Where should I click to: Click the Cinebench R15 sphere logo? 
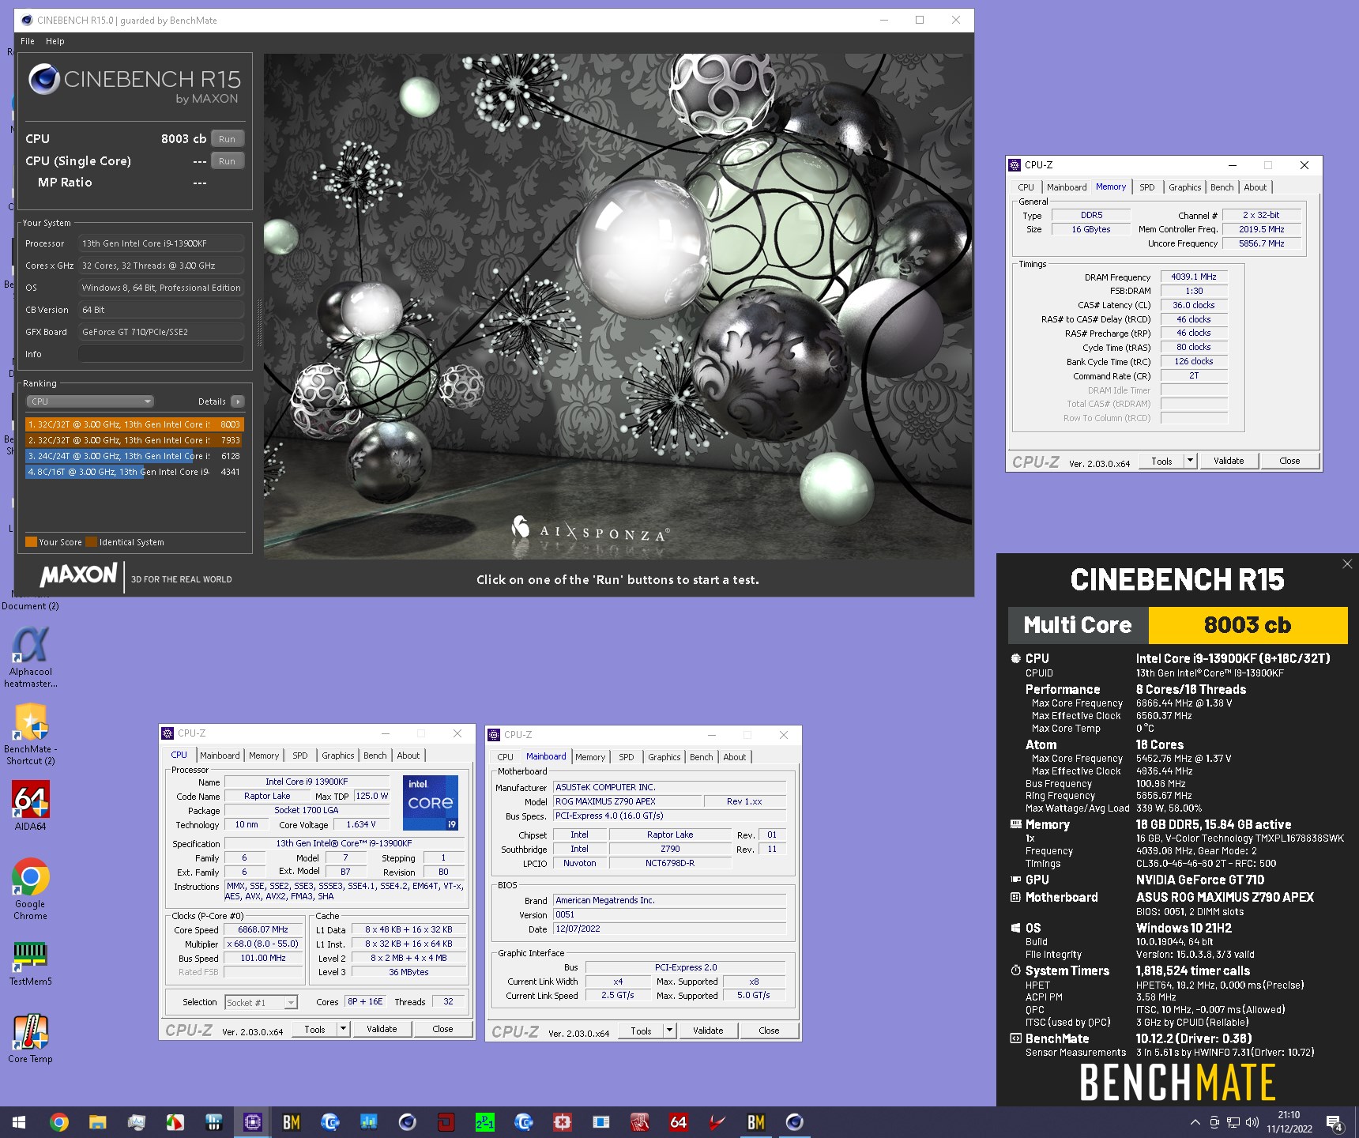click(x=44, y=80)
